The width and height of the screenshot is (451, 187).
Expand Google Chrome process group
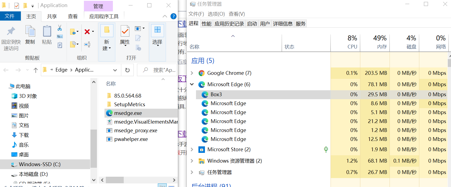(x=192, y=73)
